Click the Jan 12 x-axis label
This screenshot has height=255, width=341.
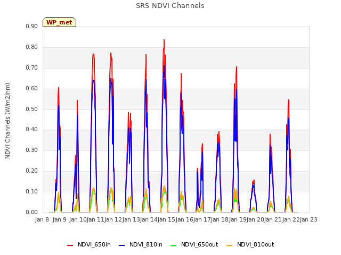tap(113, 219)
